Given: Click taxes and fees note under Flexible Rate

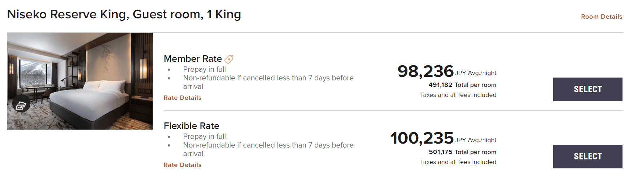Looking at the screenshot, I should 458,162.
